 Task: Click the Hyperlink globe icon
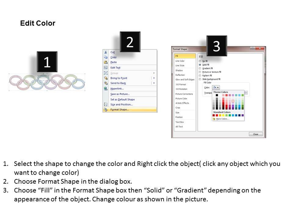106,89
